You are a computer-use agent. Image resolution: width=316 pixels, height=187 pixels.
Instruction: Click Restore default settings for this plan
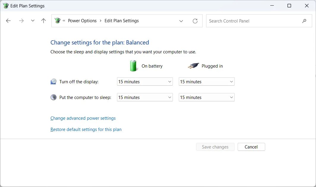pos(86,129)
